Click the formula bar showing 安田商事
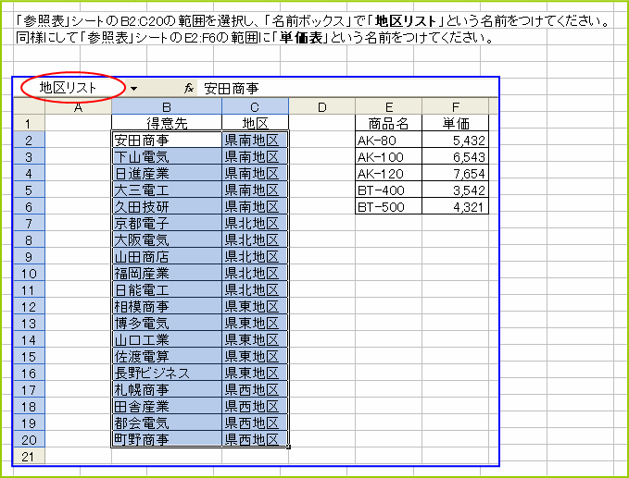 (x=346, y=88)
